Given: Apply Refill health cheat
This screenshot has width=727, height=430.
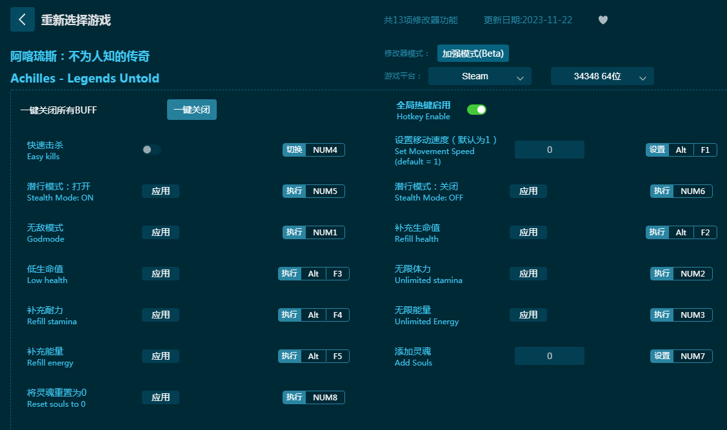Looking at the screenshot, I should click(x=528, y=233).
